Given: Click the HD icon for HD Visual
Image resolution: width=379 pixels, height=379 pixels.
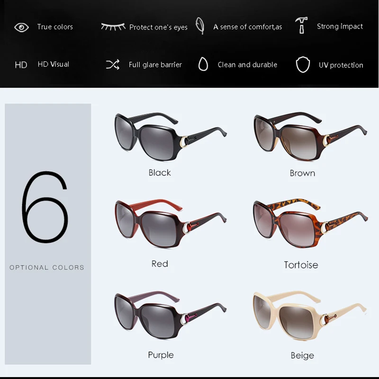Looking at the screenshot, I should coord(21,65).
